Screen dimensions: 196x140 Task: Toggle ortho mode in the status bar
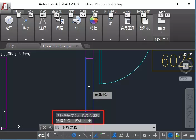(x=67, y=136)
